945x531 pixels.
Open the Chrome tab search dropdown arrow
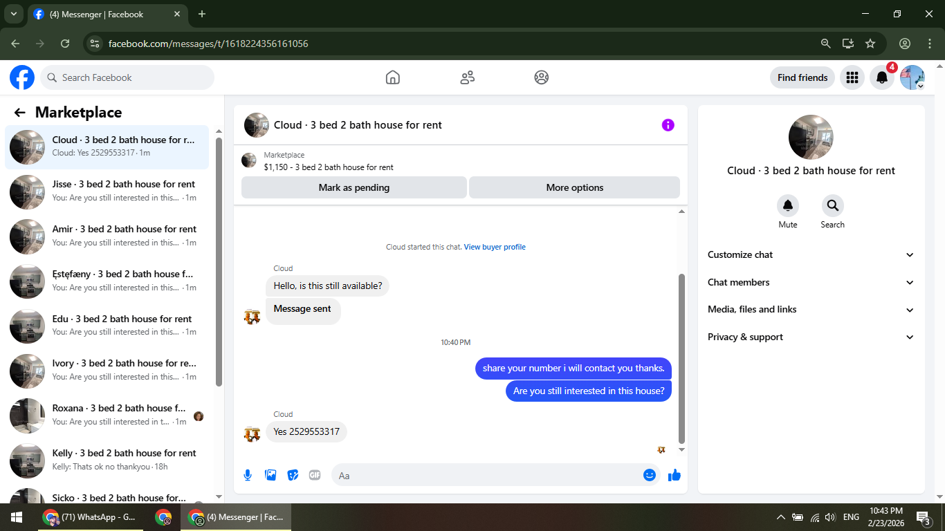(13, 14)
